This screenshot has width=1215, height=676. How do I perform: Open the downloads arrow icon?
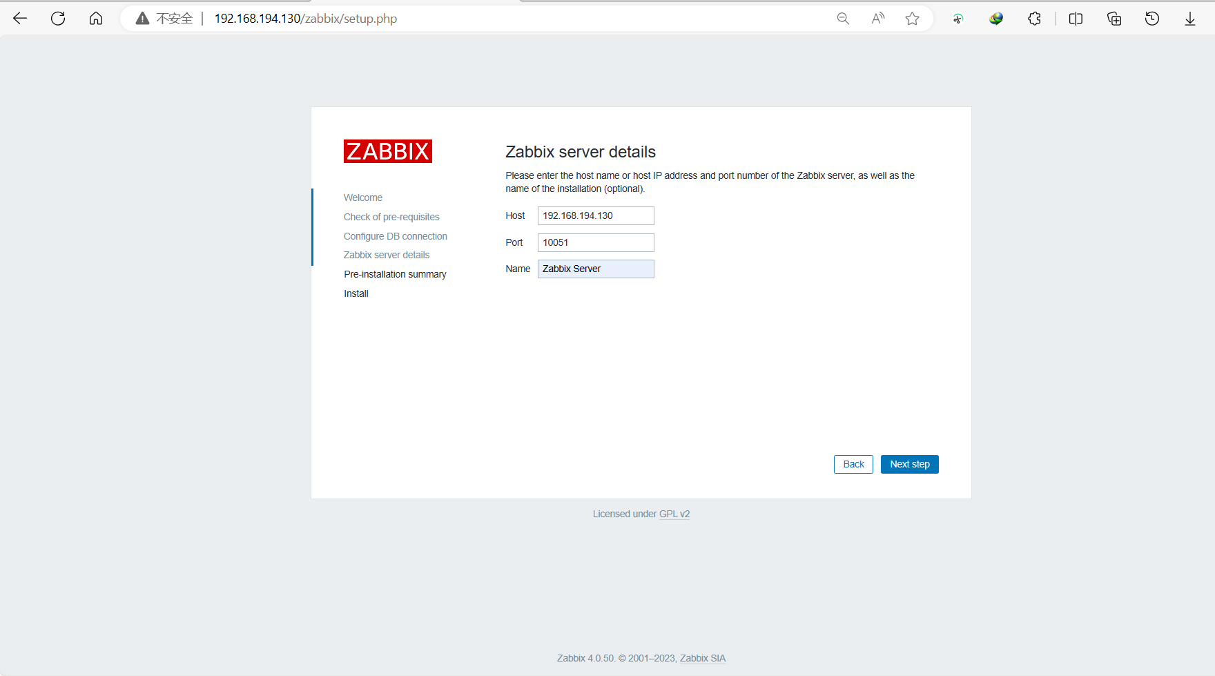(x=1190, y=19)
